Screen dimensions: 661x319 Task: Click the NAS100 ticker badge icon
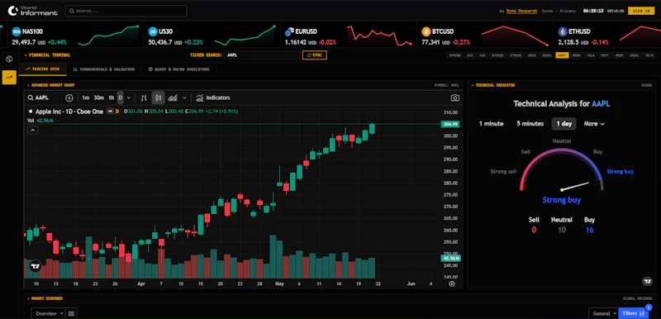[17, 31]
